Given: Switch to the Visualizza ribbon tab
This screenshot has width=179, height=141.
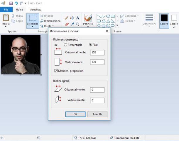Looking at the screenshot, I should click(36, 10).
